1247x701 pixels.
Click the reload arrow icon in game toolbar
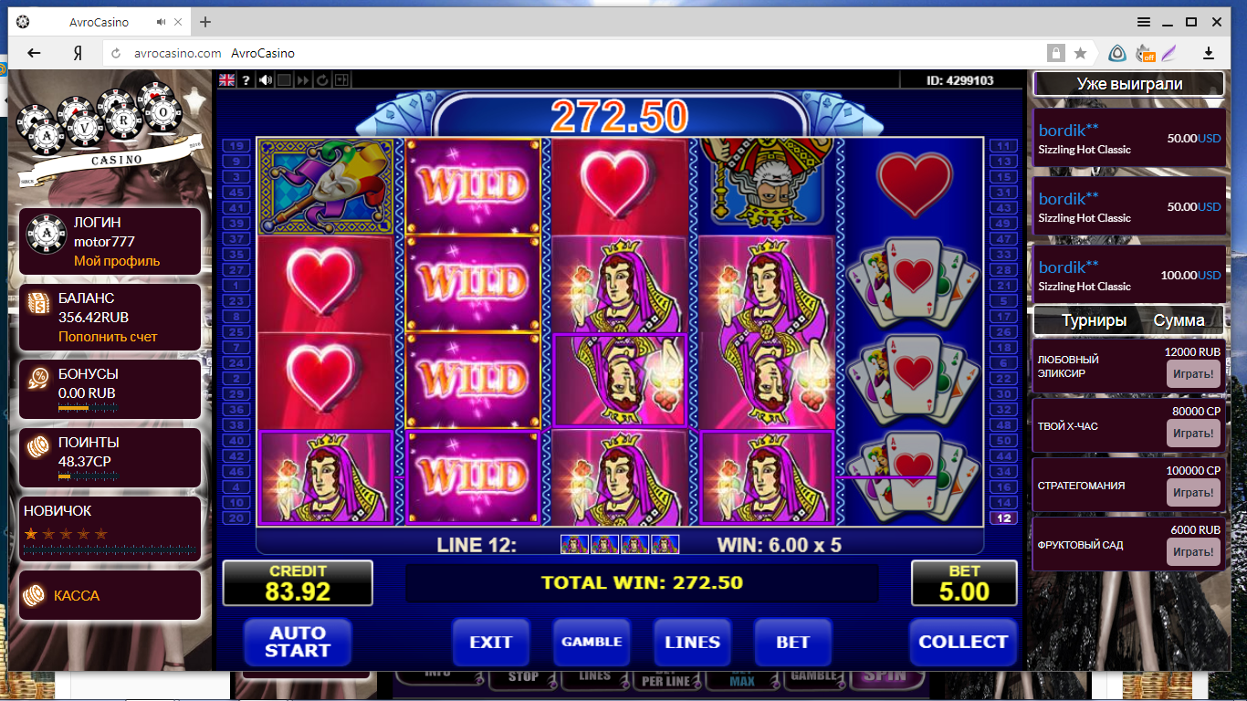tap(322, 80)
